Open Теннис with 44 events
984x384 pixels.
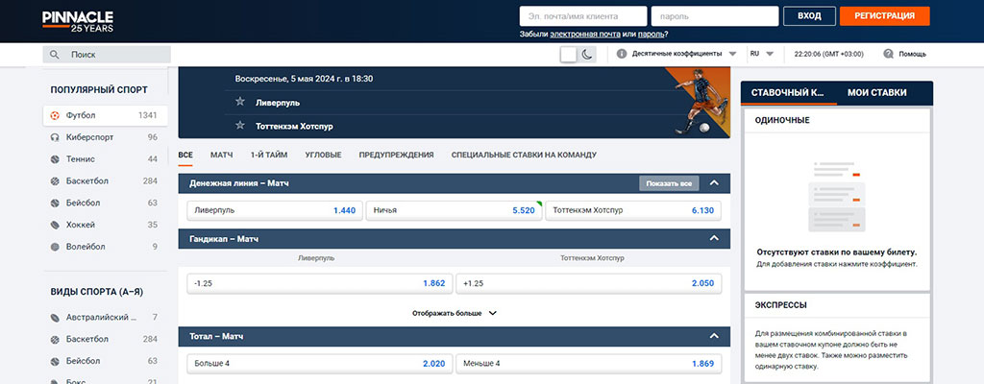point(106,159)
